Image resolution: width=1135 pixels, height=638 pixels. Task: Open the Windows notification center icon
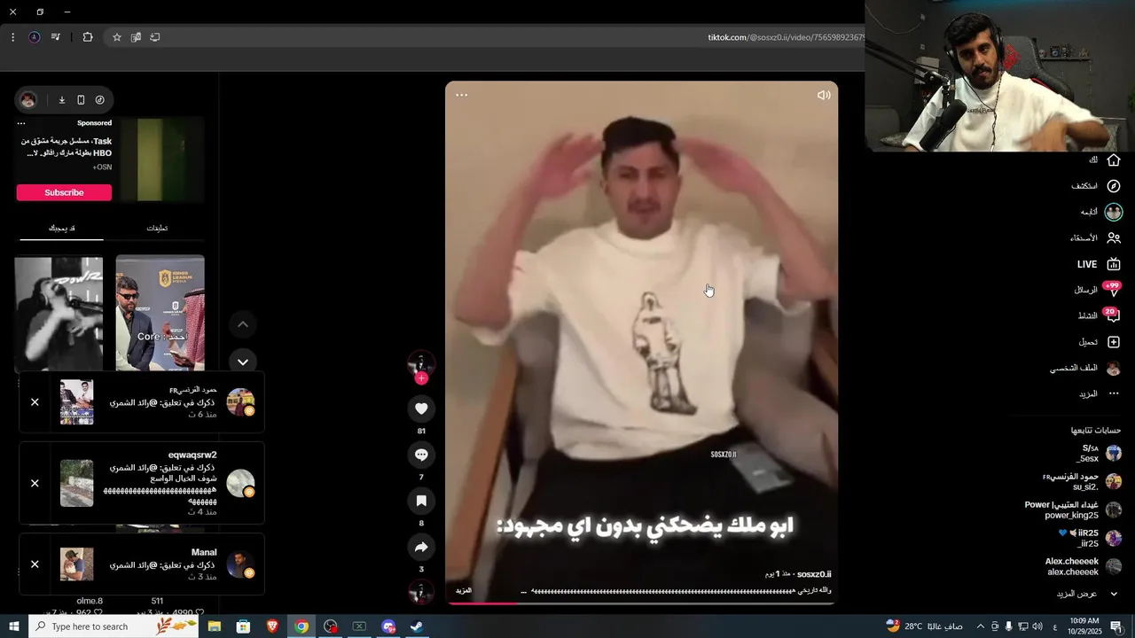click(1116, 626)
